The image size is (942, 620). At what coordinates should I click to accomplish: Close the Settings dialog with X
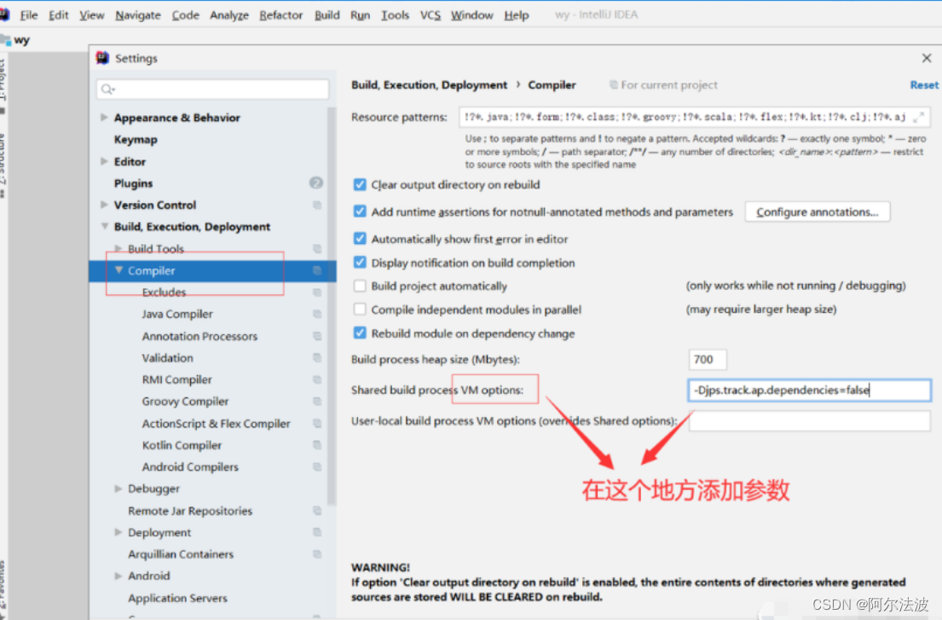(x=927, y=58)
